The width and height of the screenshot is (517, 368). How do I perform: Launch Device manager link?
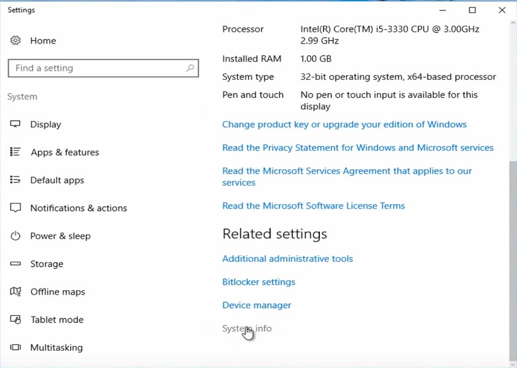click(x=257, y=305)
